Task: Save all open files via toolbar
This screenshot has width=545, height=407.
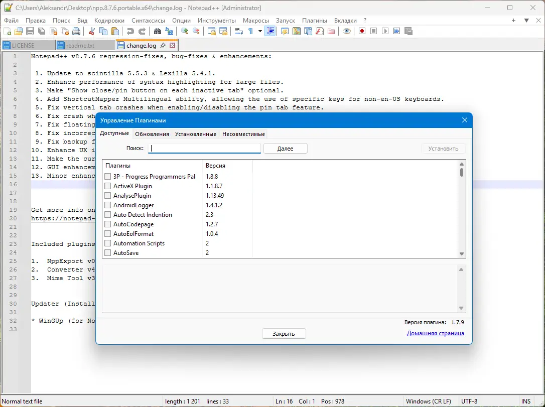Action: [x=41, y=31]
